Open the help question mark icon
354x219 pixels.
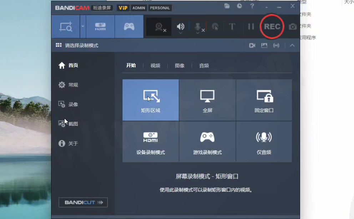[252, 6]
